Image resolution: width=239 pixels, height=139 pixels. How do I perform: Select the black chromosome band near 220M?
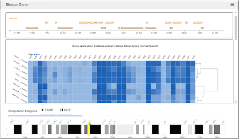pos(199,129)
